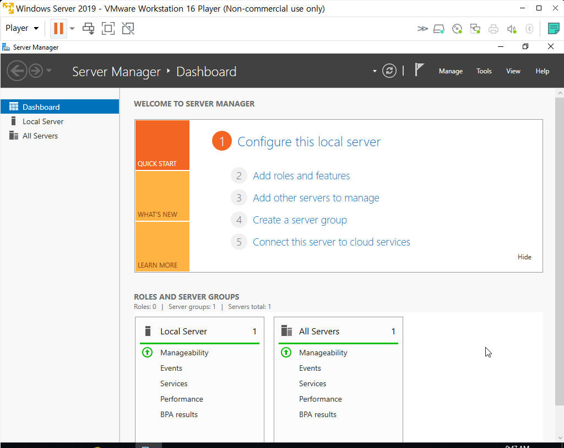564x448 pixels.
Task: Send Ctrl+Alt+Del to virtual machine icon
Action: [x=89, y=29]
